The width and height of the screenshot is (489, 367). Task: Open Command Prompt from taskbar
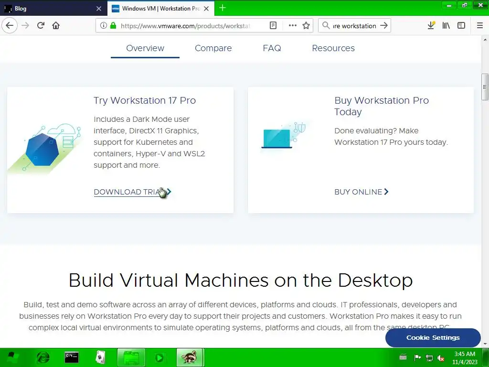[72, 357]
